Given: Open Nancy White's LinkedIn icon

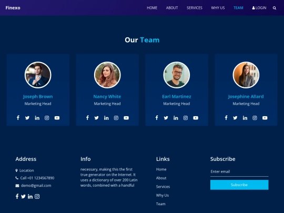Looking at the screenshot, I should [106, 118].
